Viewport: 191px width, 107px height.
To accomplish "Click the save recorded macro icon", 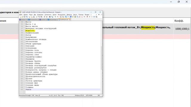I will point(96,17).
